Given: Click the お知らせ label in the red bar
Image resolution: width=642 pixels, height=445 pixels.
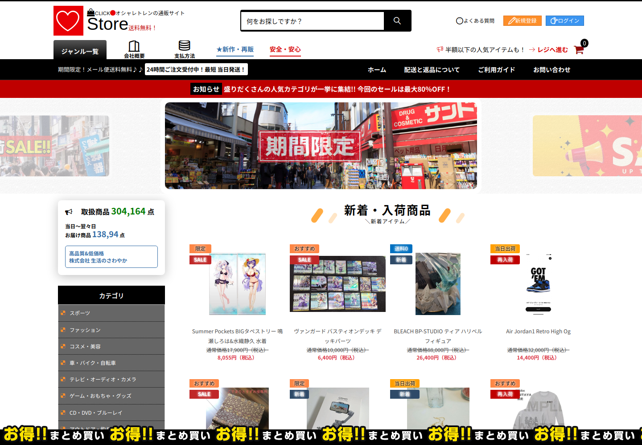Looking at the screenshot, I should 206,89.
